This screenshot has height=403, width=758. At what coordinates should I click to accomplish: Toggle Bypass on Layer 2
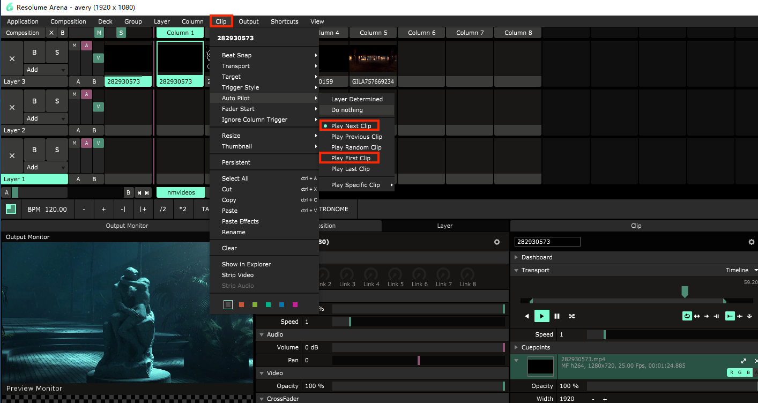pos(35,101)
